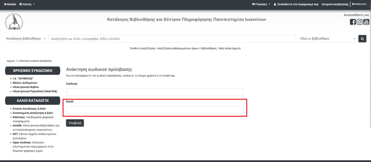Open the Όλες οι βιβλιοθήκες dropdown
Viewport: 371px width, 162px height.
click(328, 39)
